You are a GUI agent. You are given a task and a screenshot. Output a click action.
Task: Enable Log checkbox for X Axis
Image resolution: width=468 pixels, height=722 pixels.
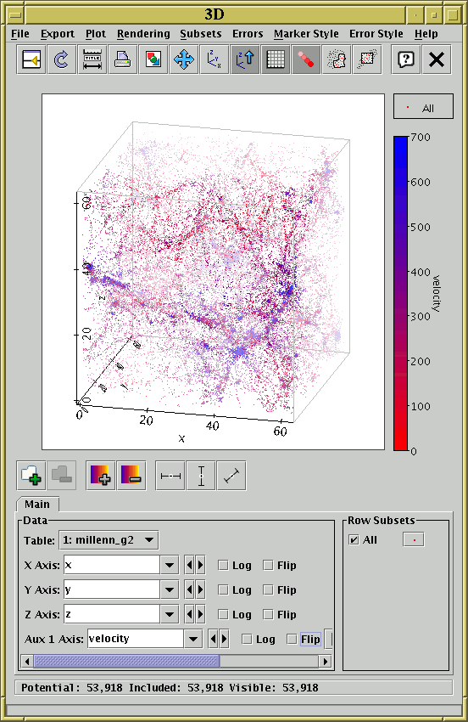tap(223, 565)
